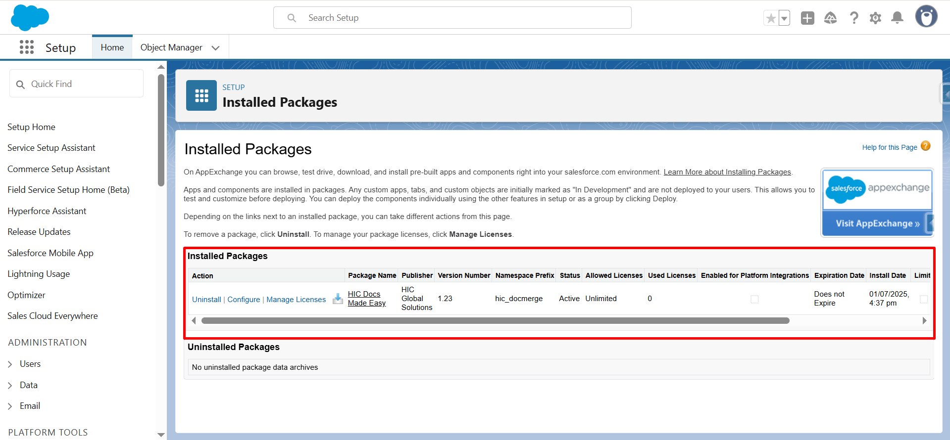This screenshot has height=440, width=950.
Task: Click the Quick Find magnifier icon
Action: [20, 85]
